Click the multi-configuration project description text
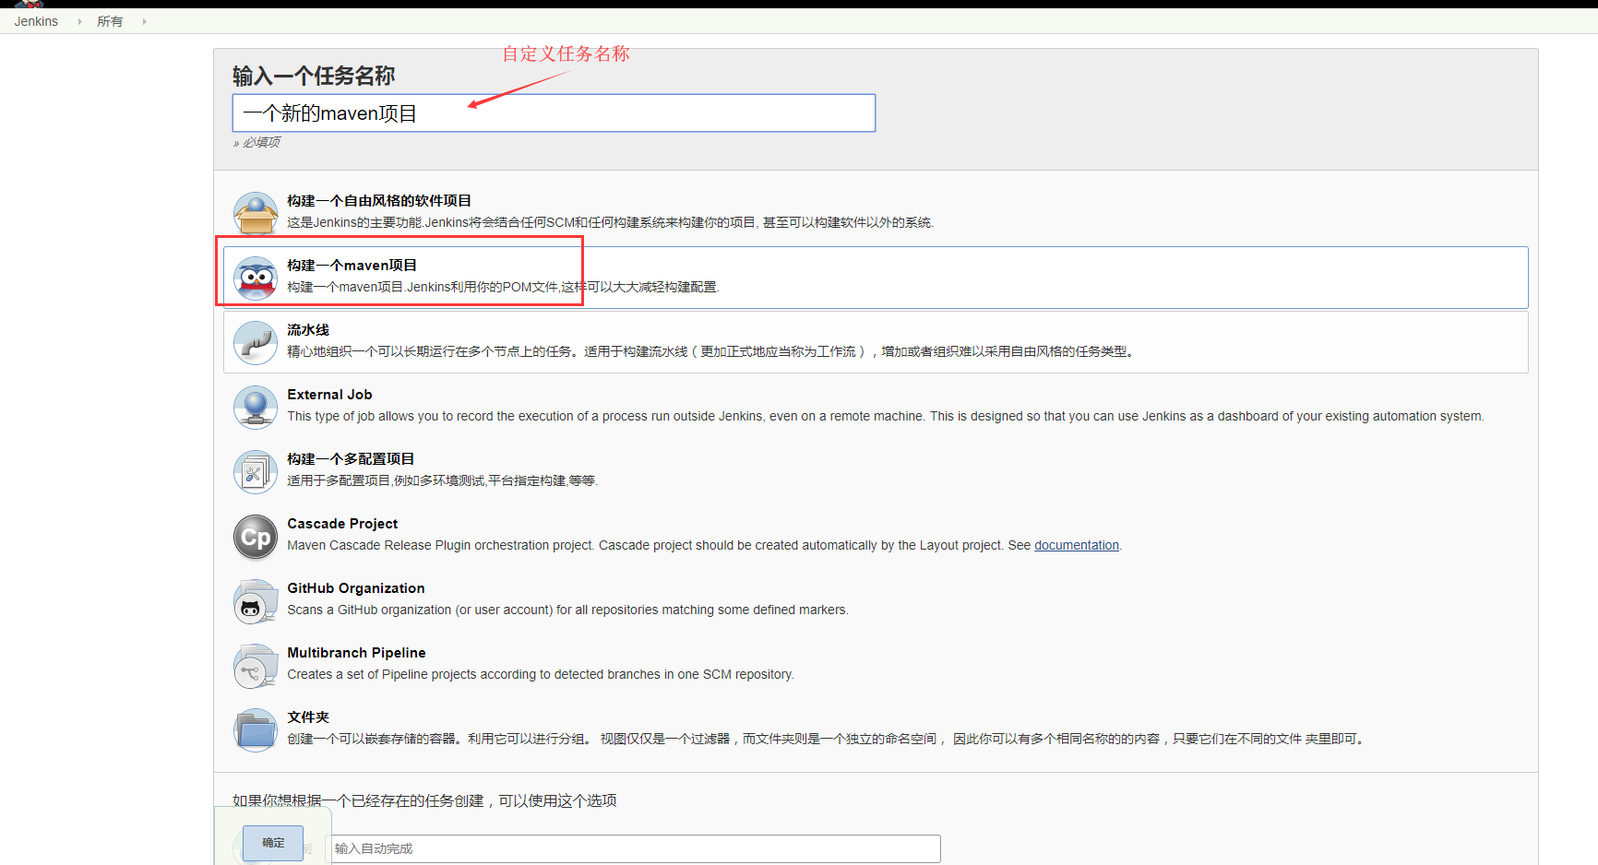 (443, 480)
